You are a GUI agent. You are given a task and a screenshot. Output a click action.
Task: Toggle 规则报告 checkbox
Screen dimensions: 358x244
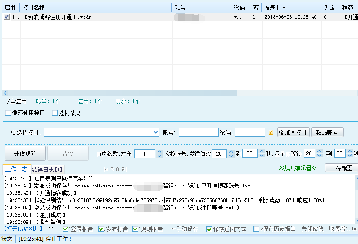click(135, 229)
